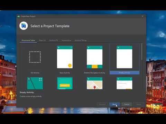
Task: Click the red map pin in Maps template
Action: pyautogui.click(x=95, y=87)
